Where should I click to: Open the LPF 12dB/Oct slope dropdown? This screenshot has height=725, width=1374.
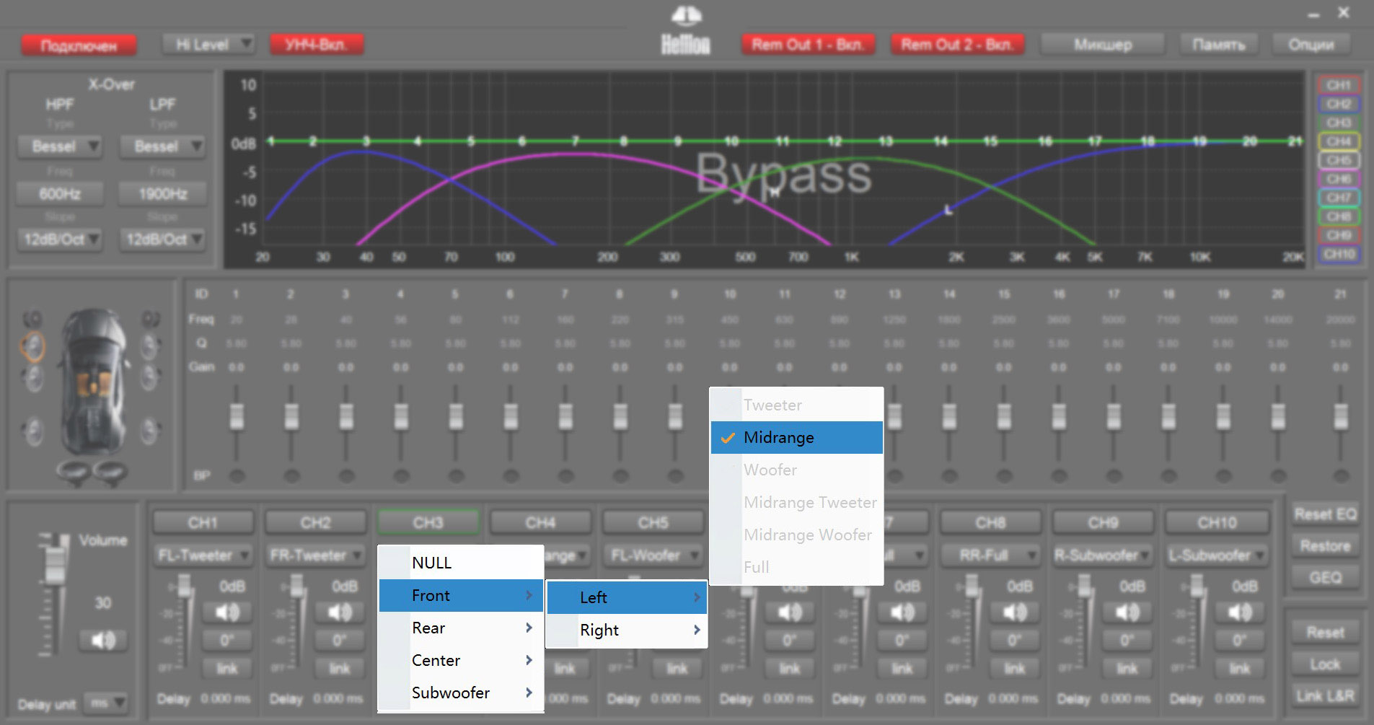coord(162,240)
